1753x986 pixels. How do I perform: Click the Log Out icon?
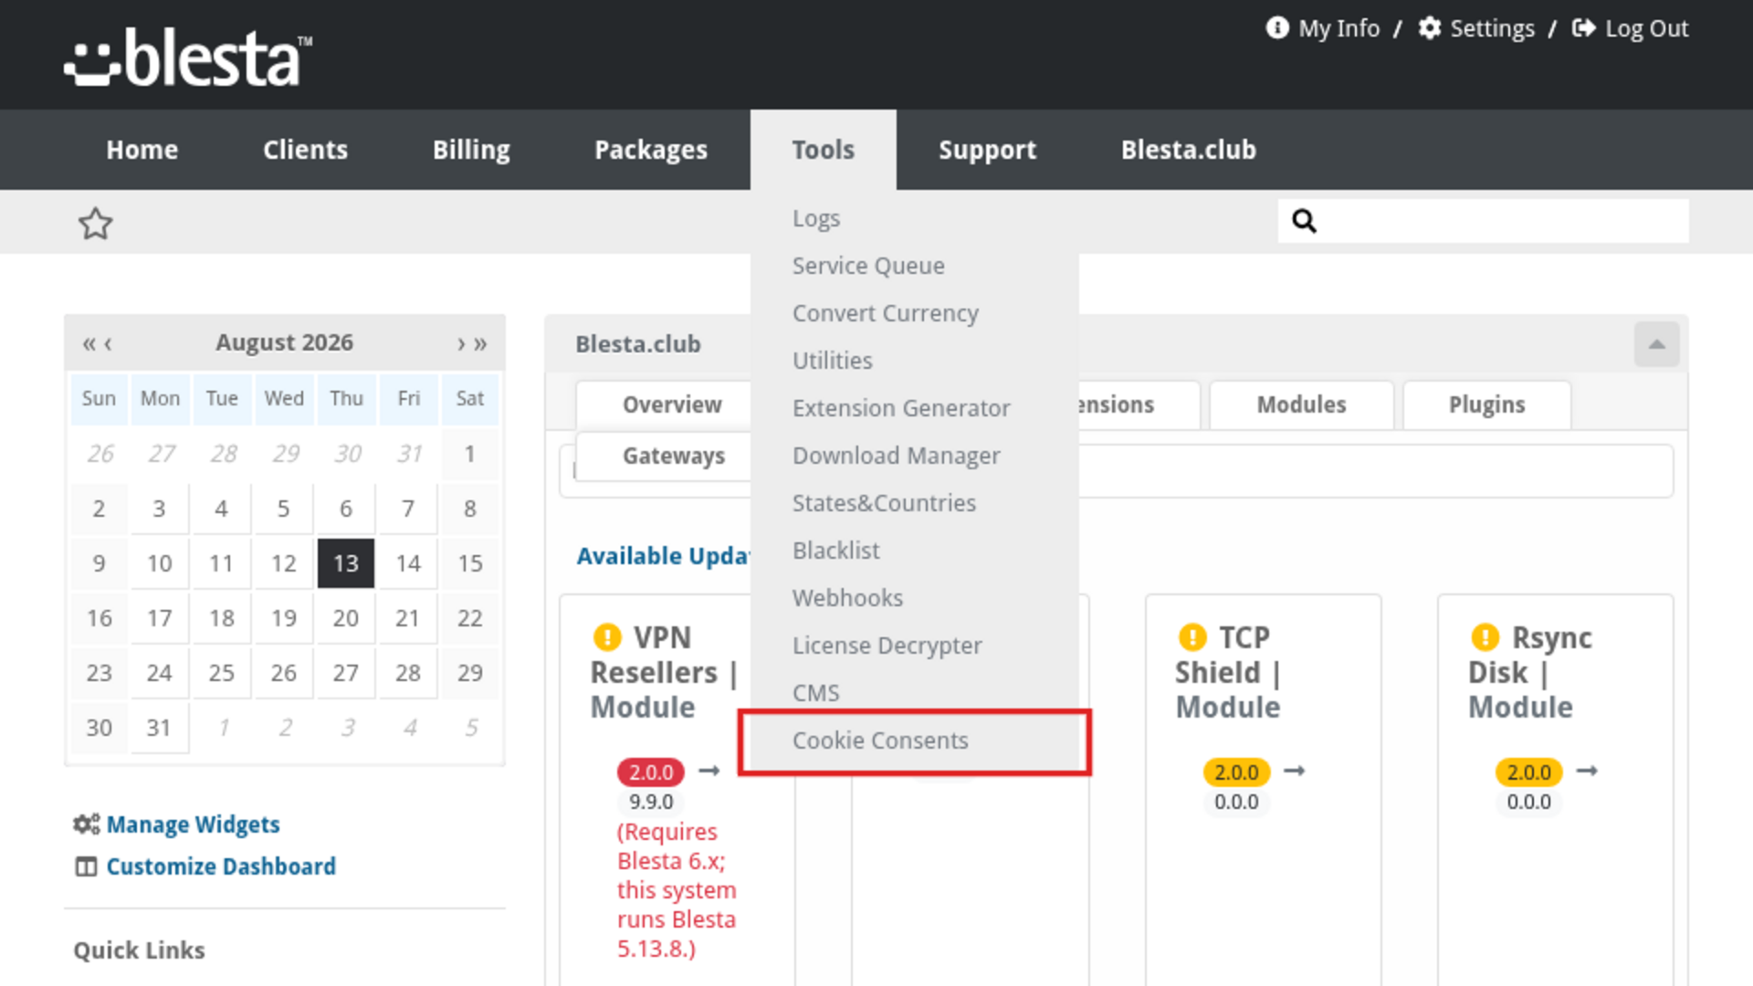(1584, 28)
